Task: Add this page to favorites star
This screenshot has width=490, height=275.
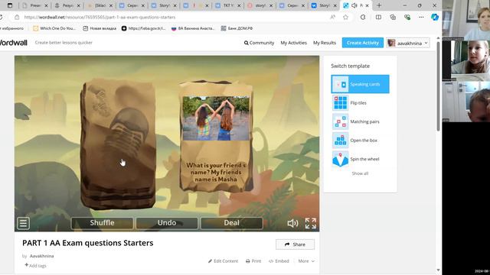Action: (345, 17)
